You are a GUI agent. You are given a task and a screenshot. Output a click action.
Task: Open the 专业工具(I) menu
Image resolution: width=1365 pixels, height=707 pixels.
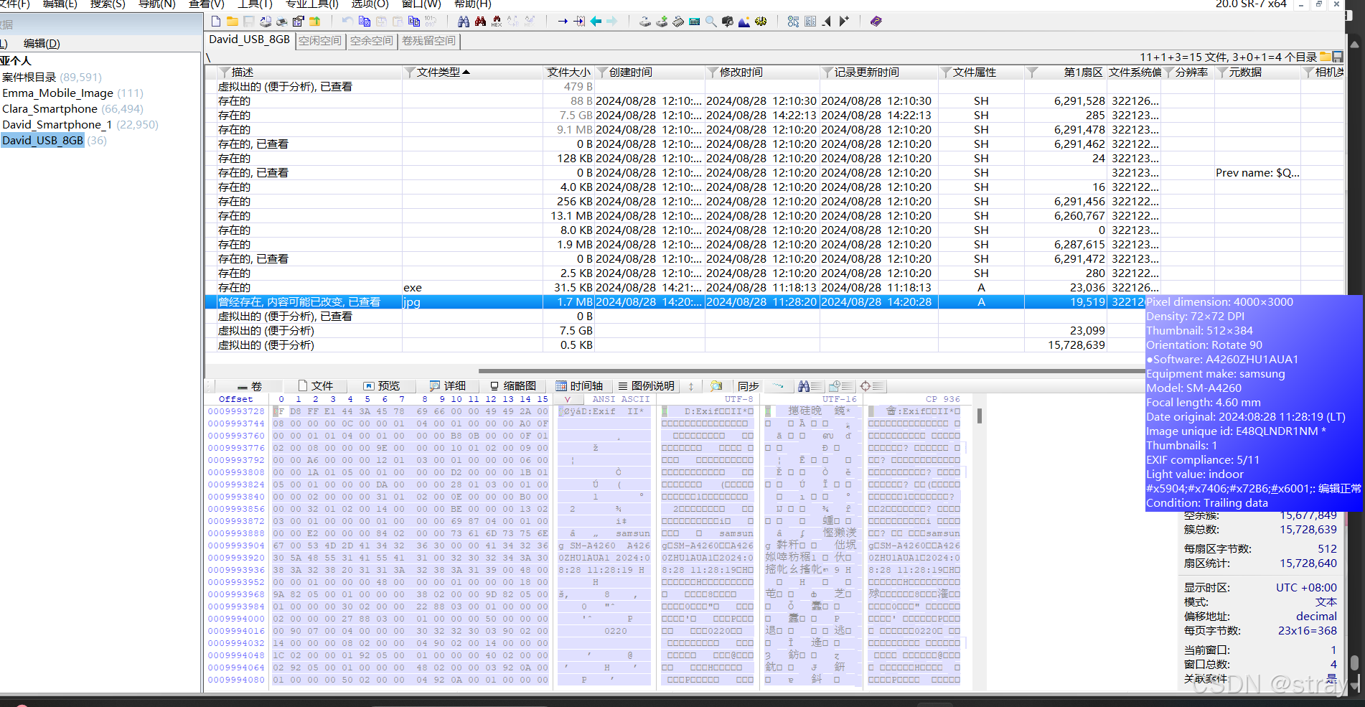point(312,4)
